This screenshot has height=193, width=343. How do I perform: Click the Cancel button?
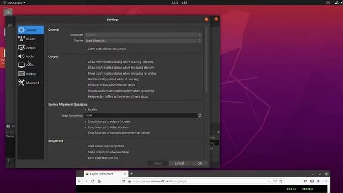(x=180, y=164)
